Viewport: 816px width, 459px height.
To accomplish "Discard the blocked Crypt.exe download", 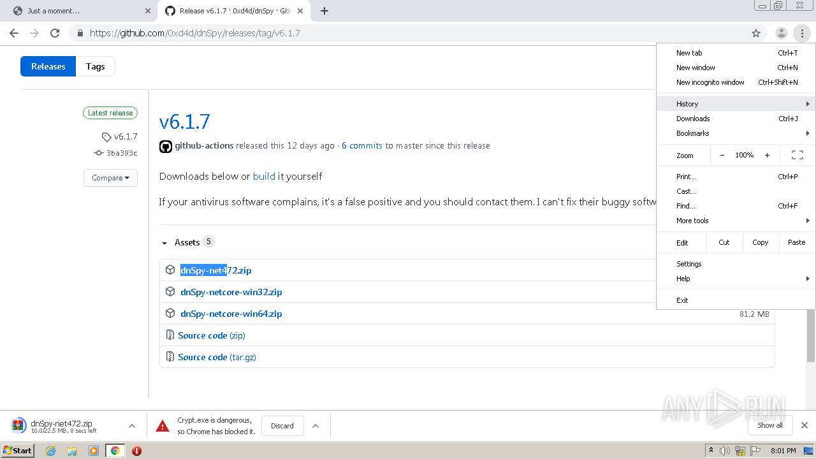I will point(282,426).
